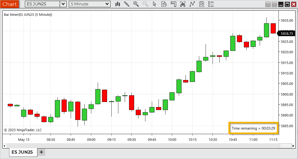Open the drawing tools pencil icon
Screen dimensions: 298x159
pyautogui.click(x=127, y=4)
